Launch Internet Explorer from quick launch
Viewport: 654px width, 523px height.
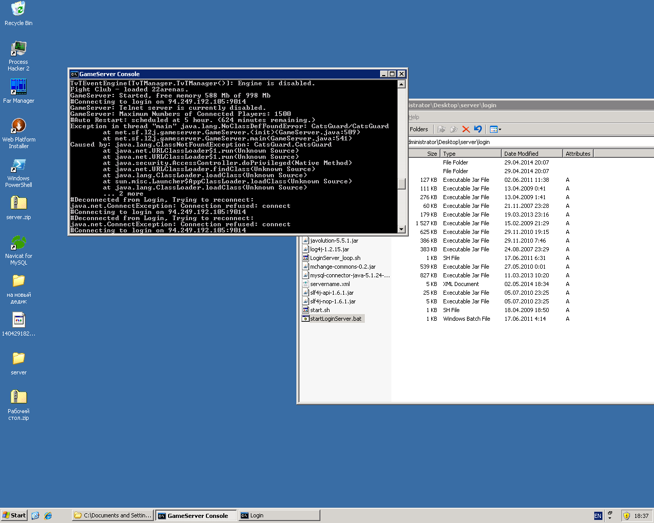(x=48, y=516)
